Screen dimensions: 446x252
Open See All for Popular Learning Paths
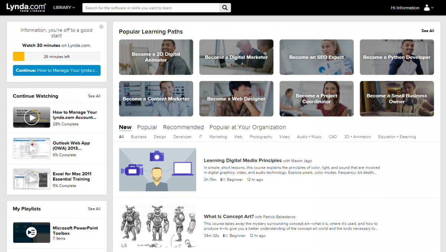click(x=428, y=31)
